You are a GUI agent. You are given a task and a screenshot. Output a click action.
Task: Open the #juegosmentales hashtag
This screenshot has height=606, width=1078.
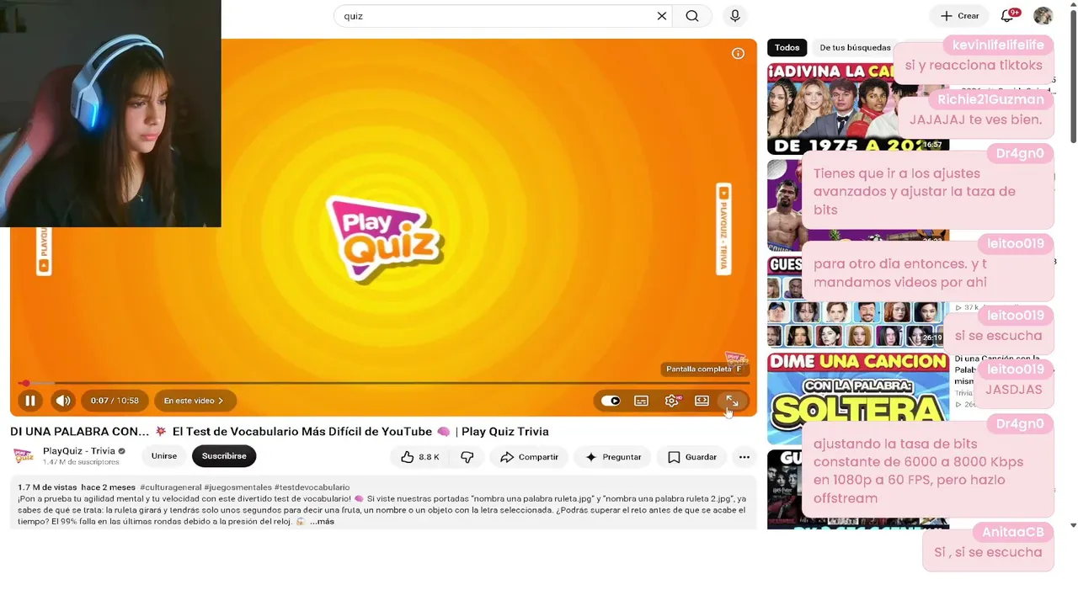click(237, 487)
